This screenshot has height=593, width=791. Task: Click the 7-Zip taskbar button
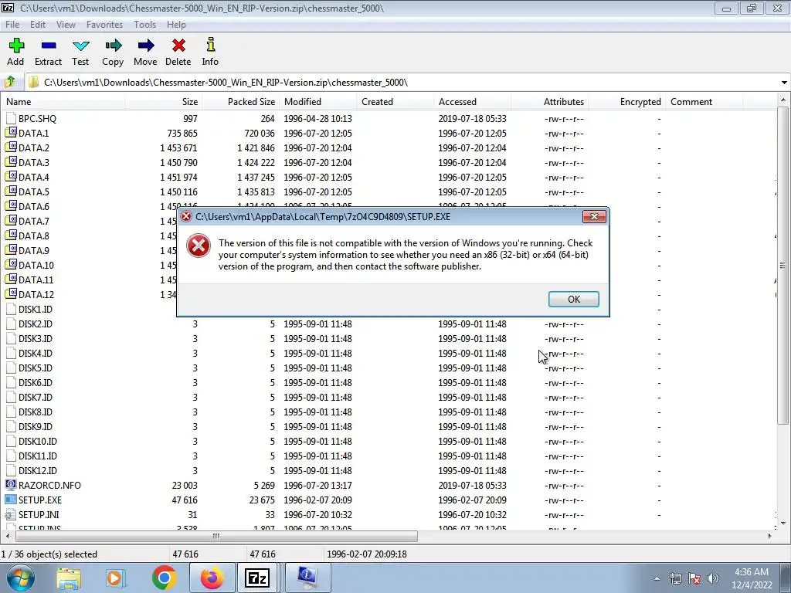pos(256,578)
